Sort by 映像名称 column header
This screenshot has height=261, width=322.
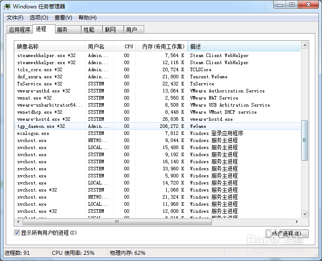pos(50,46)
